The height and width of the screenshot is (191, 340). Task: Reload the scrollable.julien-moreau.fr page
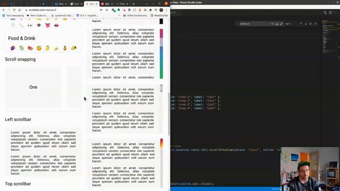click(14, 10)
